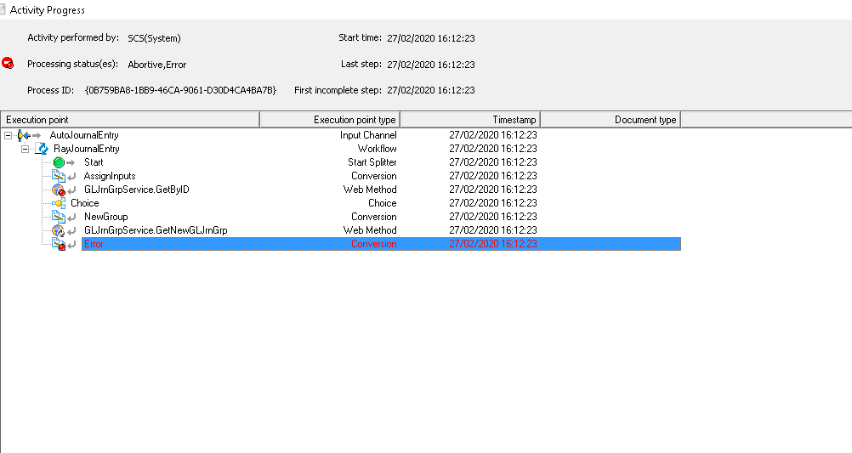Screen dimensions: 852x453
Task: Select the AutoJournalEntry row
Action: [84, 135]
